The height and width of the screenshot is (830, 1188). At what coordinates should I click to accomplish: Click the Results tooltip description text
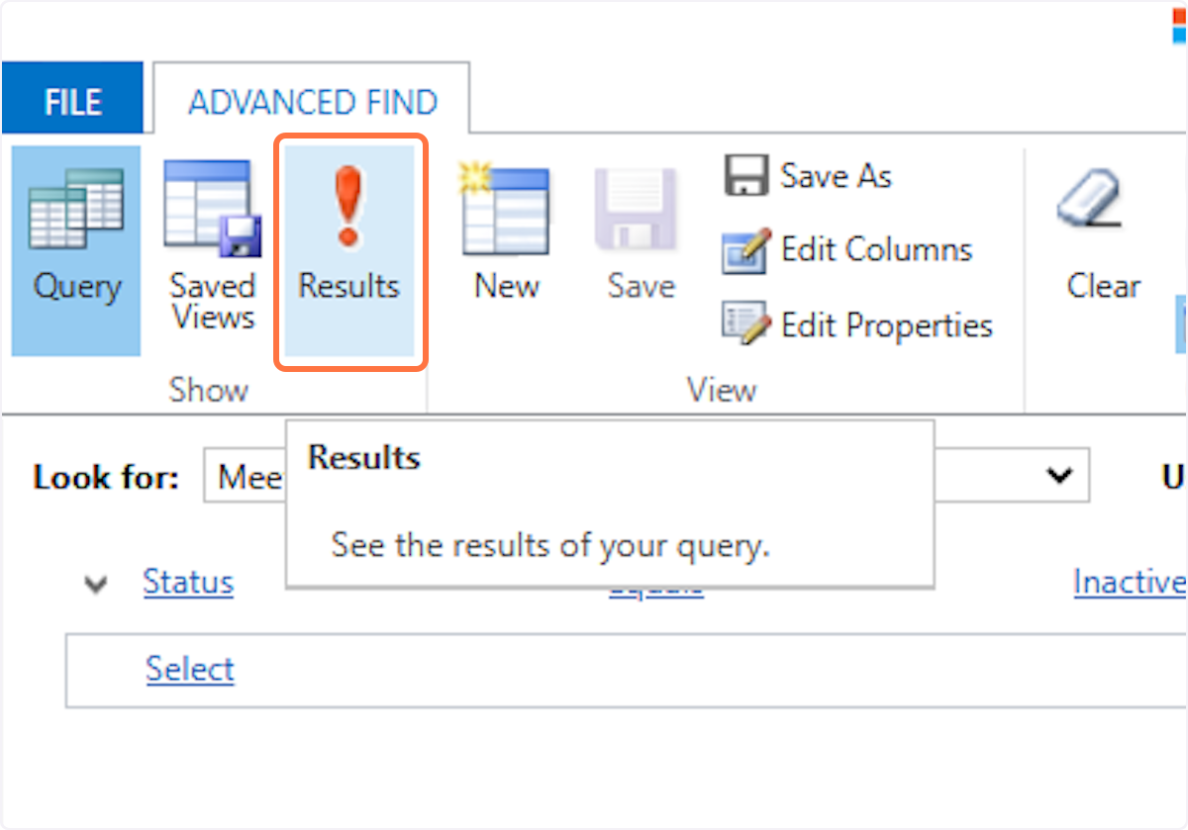550,545
